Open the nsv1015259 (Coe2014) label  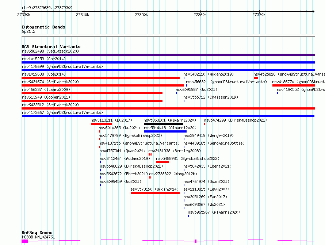pyautogui.click(x=44, y=59)
